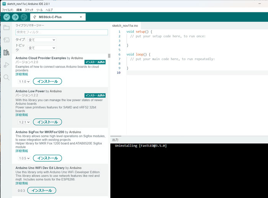Screen dimensions: 268x198
Task: Open version dropdown 1.2.1 for Arduino Low Power
Action: click(x=24, y=122)
